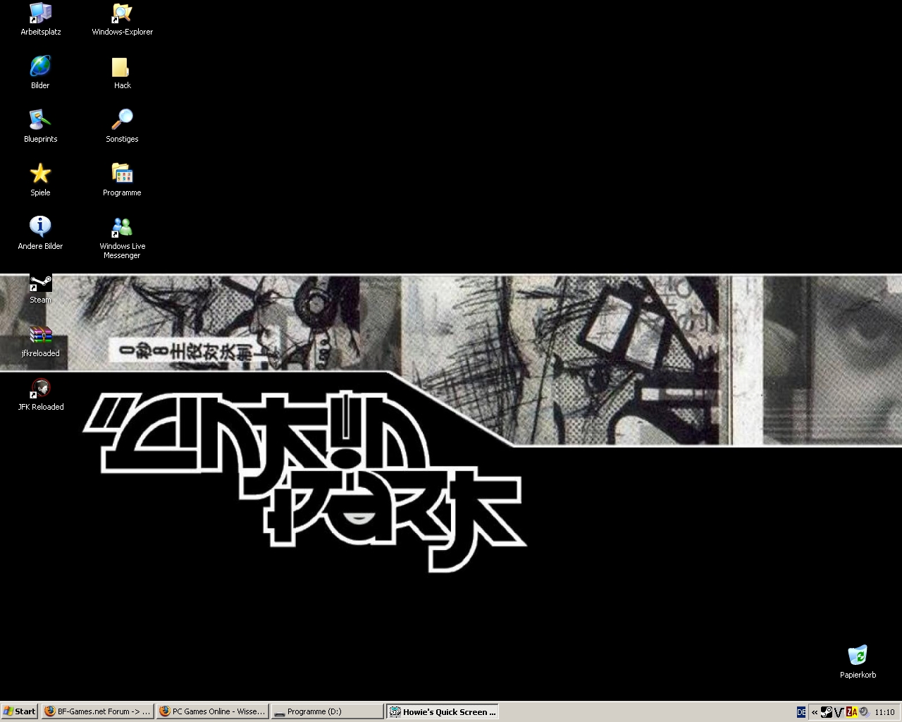Select the Hack folder icon

[122, 73]
